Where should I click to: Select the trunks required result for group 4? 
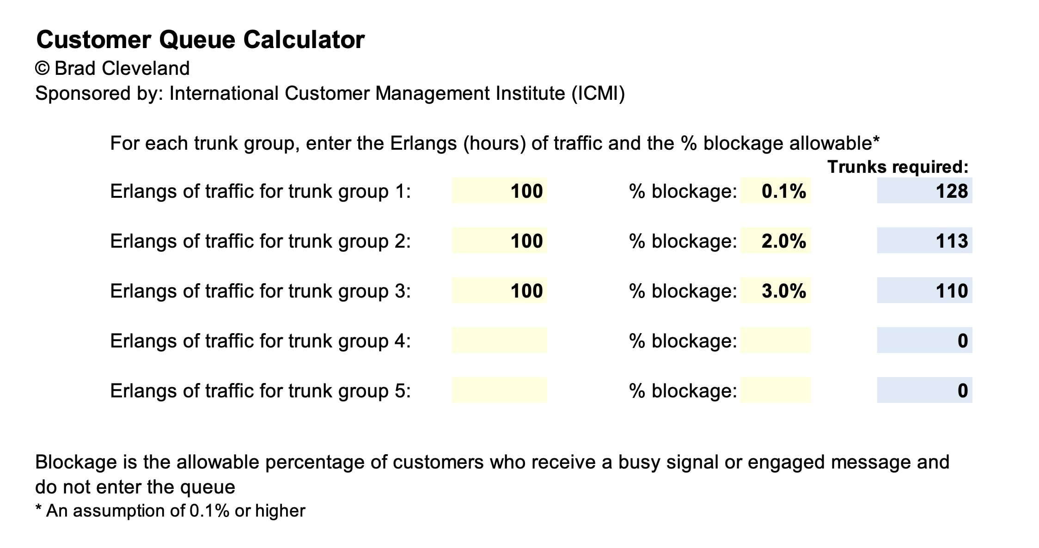tap(924, 340)
